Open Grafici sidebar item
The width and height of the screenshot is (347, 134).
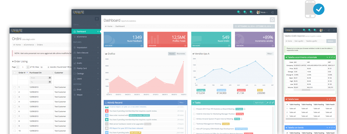(x=86, y=63)
